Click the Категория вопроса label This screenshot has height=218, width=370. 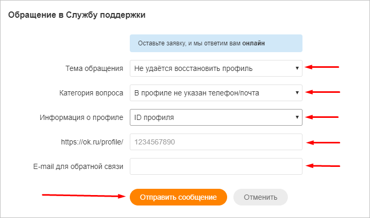point(91,93)
